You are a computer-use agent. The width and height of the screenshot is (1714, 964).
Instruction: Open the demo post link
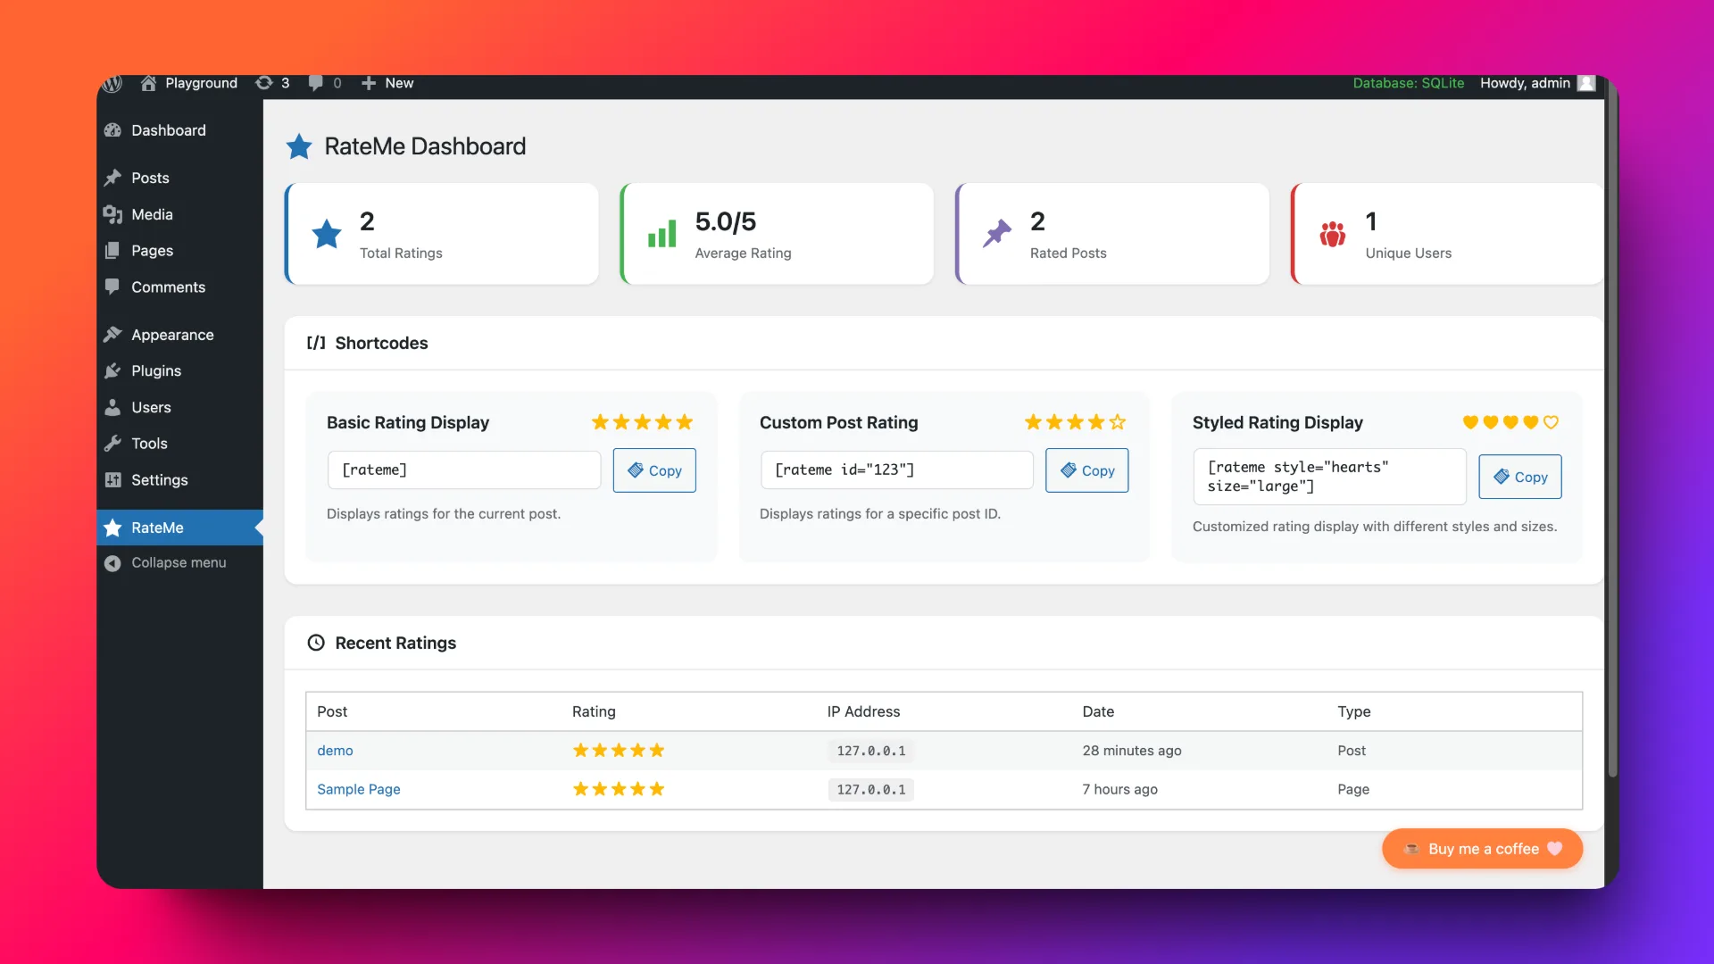tap(335, 751)
